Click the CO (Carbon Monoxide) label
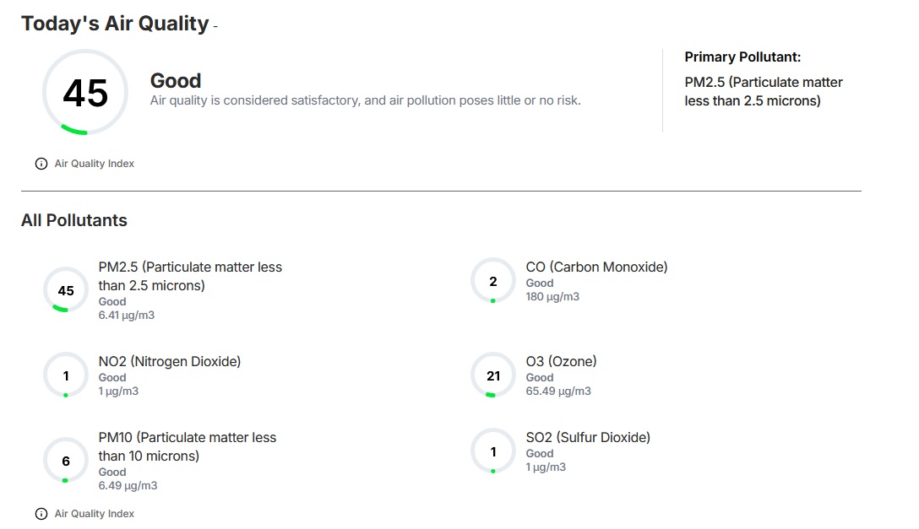Viewport: 919px width, 529px height. [x=596, y=267]
